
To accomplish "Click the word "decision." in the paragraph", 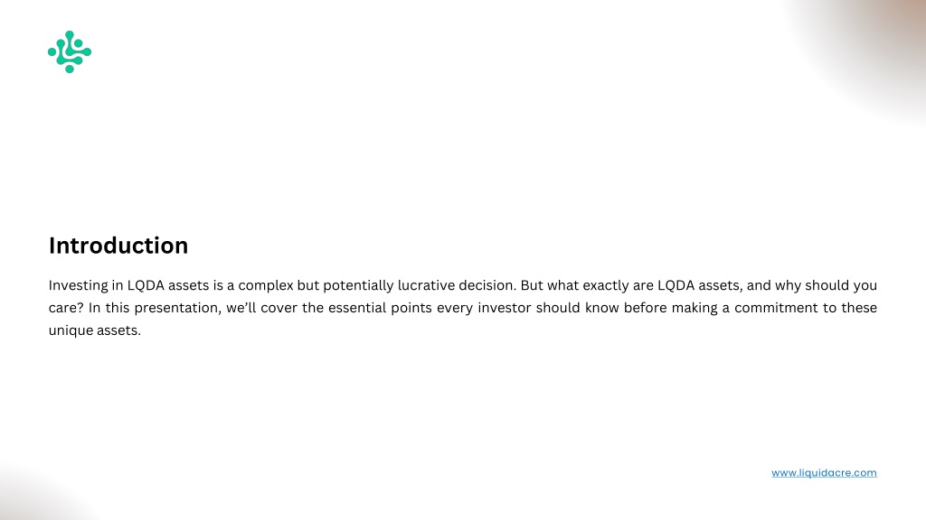I will point(487,285).
